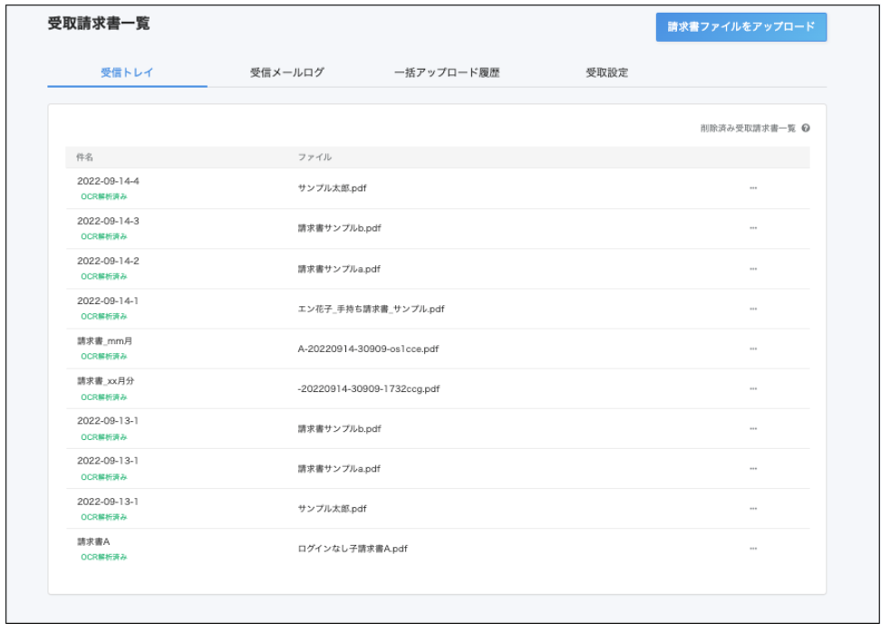This screenshot has width=881, height=631.
Task: Open ellipsis menu for 2022-09-13-1 サンプル太郎.pdf row
Action: pos(753,509)
